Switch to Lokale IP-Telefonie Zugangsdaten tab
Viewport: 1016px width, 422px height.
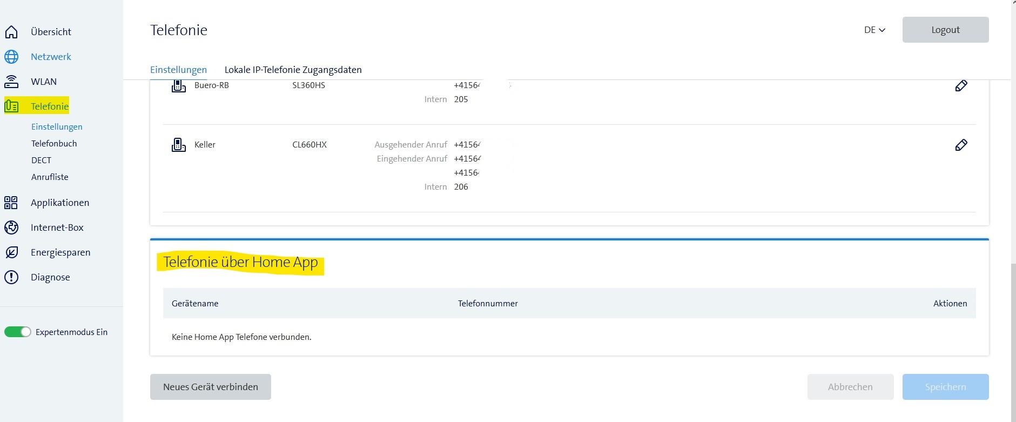[x=293, y=70]
